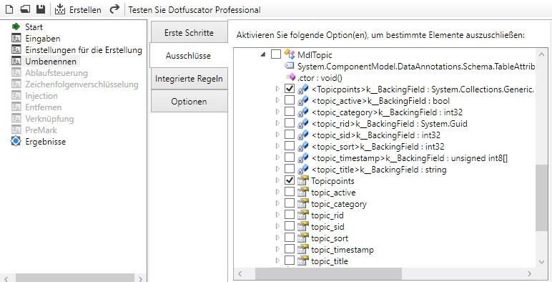This screenshot has width=552, height=282.
Task: Open the Integrierte Regeln tab
Action: click(x=189, y=78)
